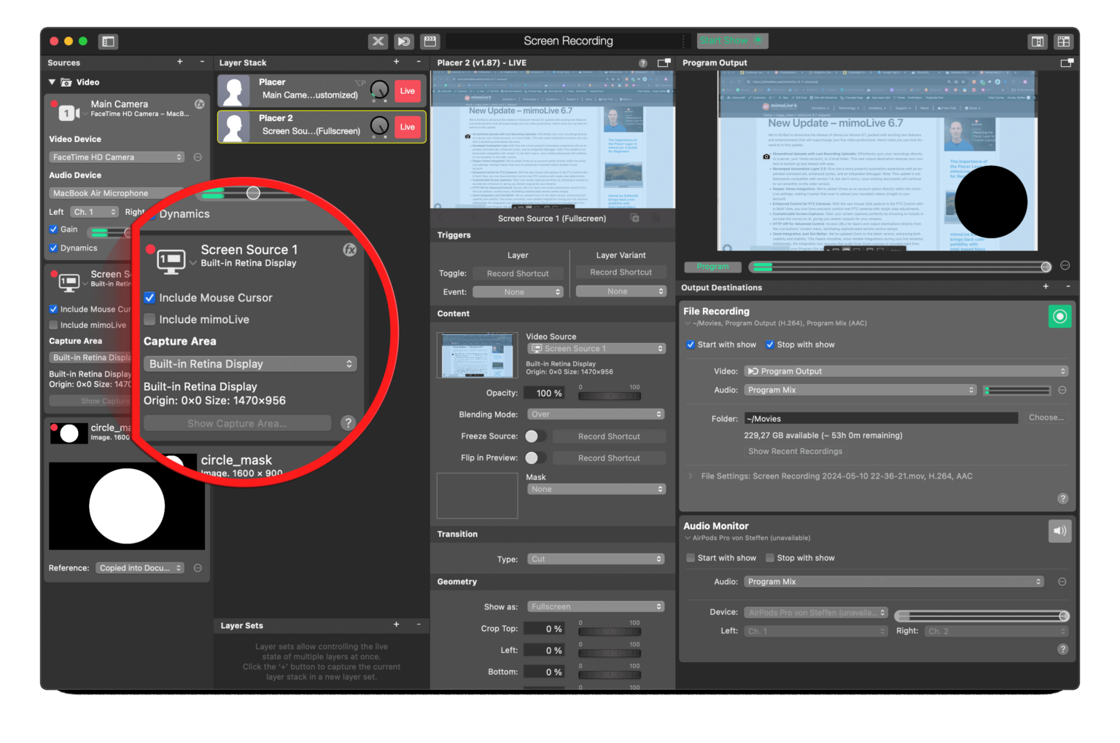Toggle the sidebar panel icon in title bar
This screenshot has width=1120, height=743.
point(108,42)
